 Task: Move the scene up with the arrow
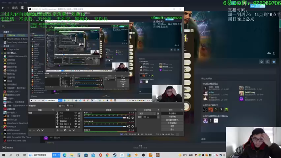(x=38, y=130)
